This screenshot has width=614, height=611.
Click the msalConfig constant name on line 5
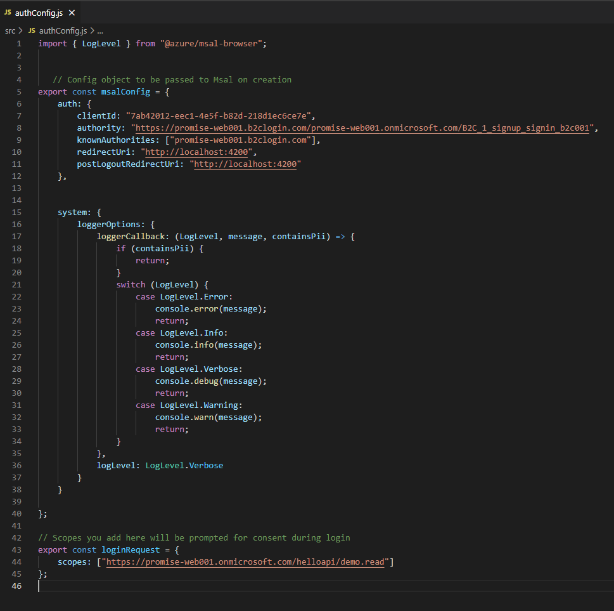coord(125,91)
